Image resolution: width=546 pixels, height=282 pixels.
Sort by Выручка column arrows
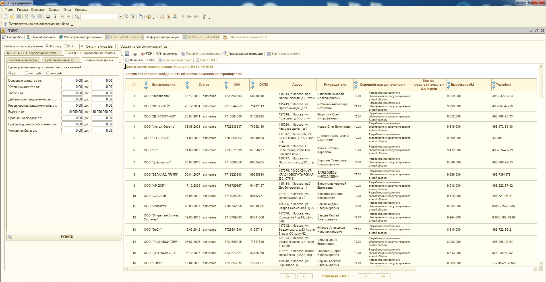[448, 85]
